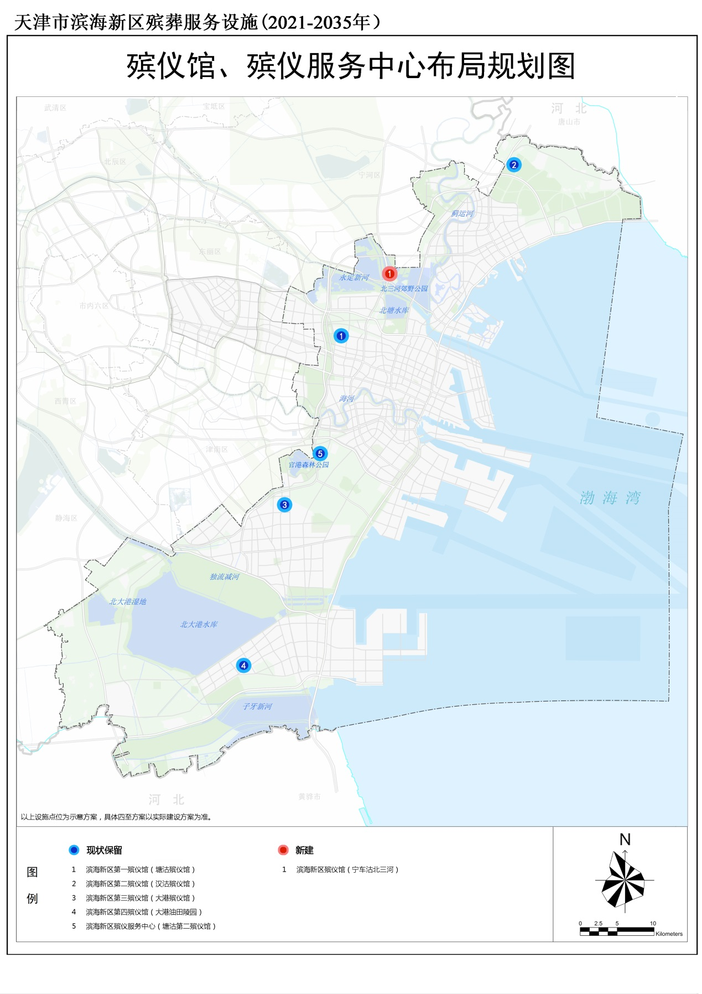Image resolution: width=702 pixels, height=994 pixels.
Task: Click the 渤海湾 label in the sea
Action: click(610, 498)
